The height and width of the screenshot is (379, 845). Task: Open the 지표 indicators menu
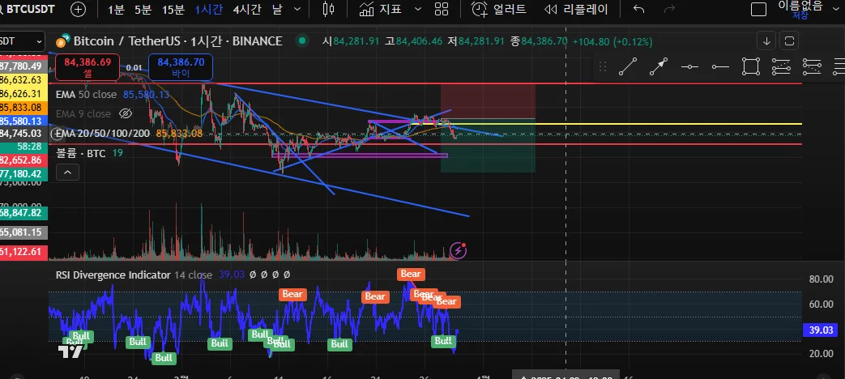[381, 9]
